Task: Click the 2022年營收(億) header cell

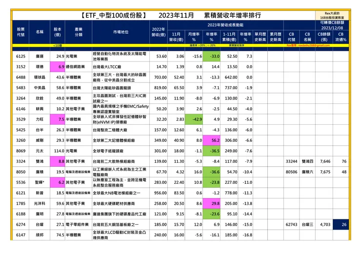Action: (159, 32)
